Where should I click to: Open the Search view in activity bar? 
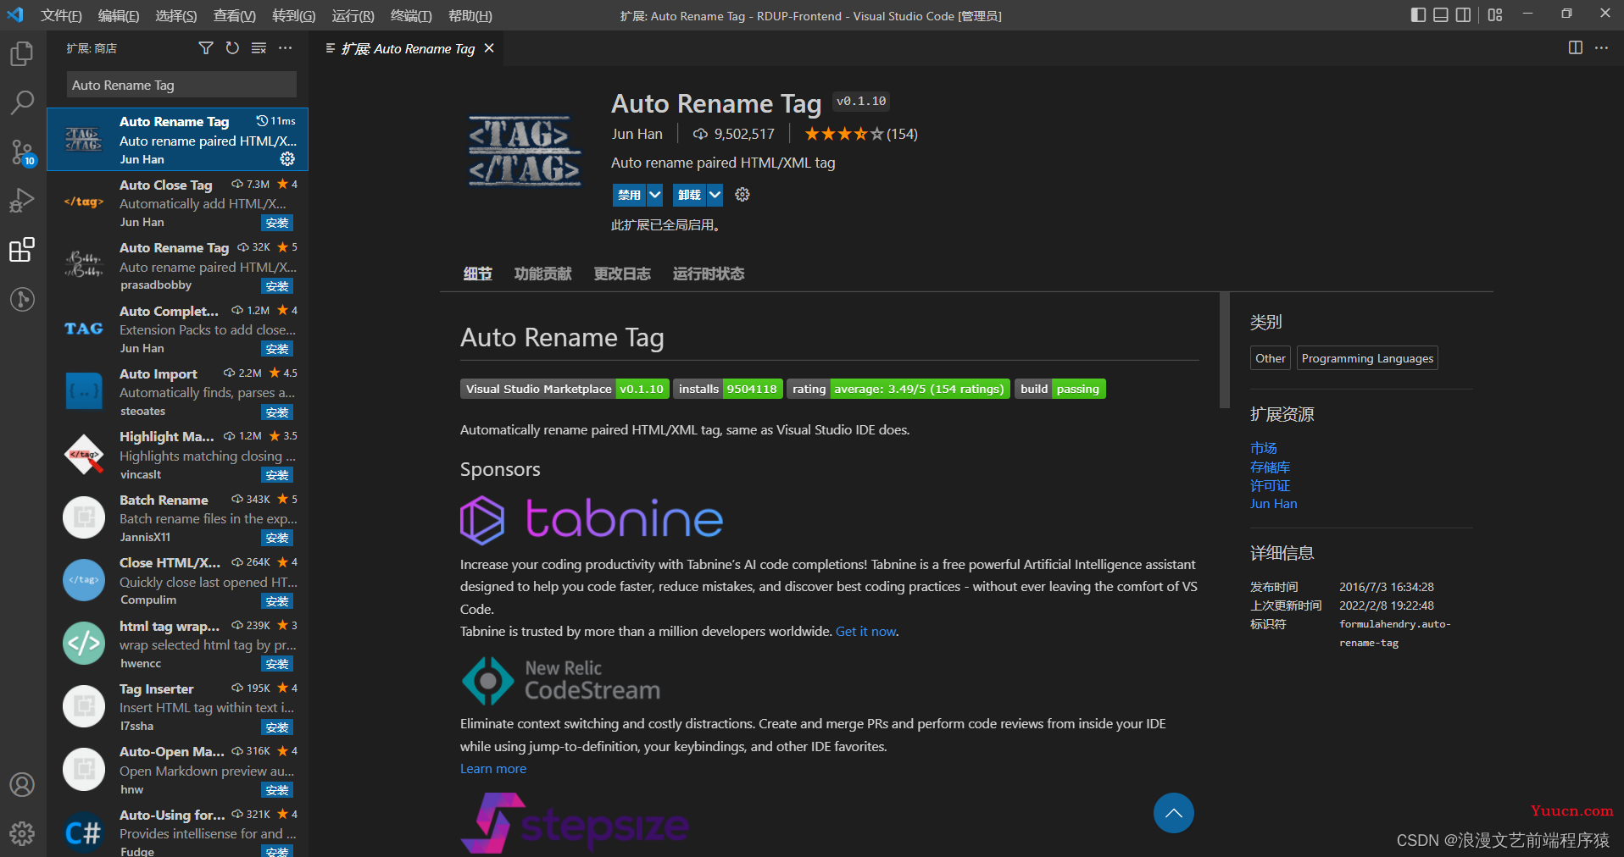point(22,103)
